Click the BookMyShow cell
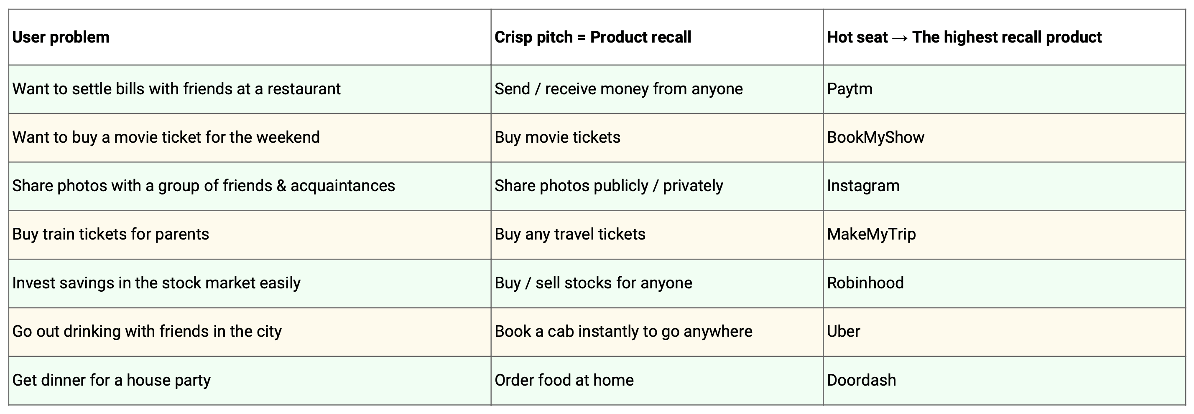 click(x=1004, y=138)
